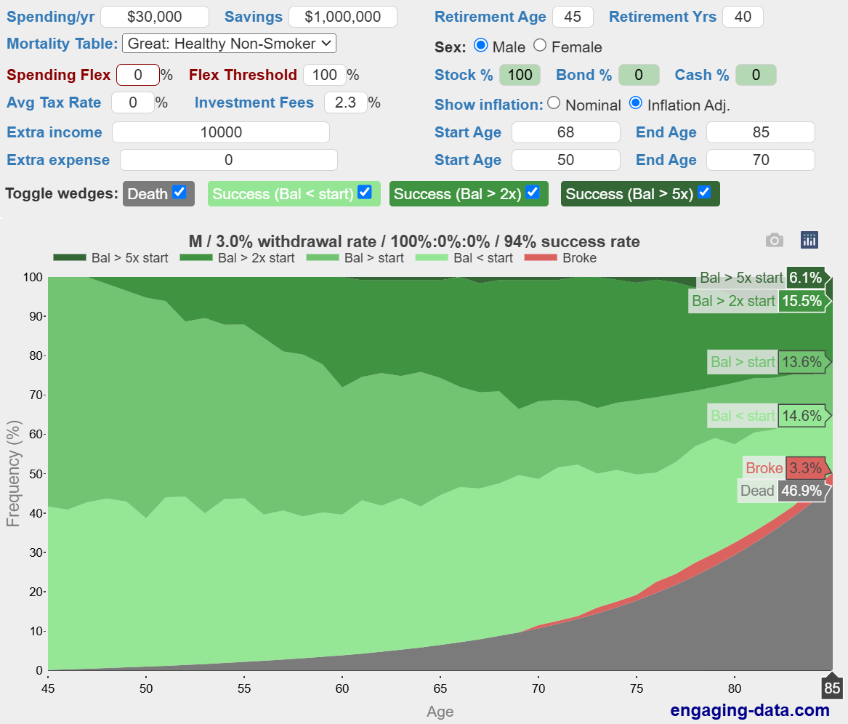Open the engaging-data.com link
Viewport: 848px width, 724px height.
[749, 709]
